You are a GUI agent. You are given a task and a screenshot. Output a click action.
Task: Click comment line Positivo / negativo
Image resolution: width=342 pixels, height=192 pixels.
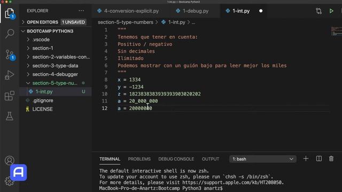tap(145, 44)
